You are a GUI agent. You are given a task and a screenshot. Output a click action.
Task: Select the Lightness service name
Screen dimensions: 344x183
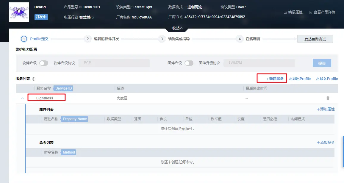pos(45,98)
